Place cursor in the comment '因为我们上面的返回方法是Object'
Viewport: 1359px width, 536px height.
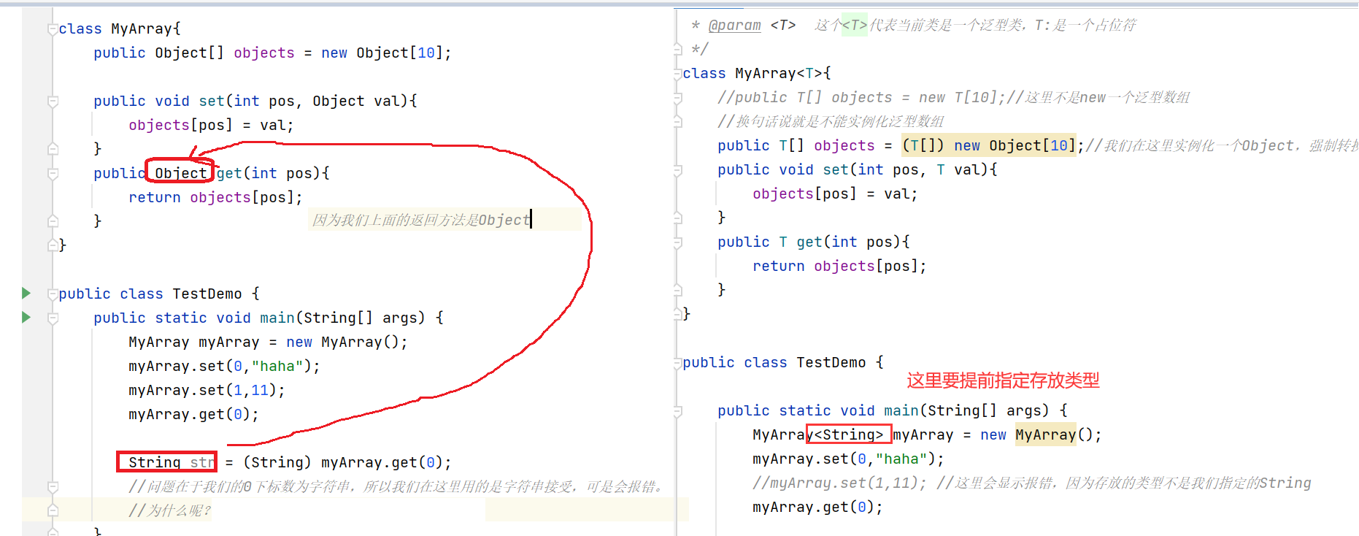pos(421,220)
